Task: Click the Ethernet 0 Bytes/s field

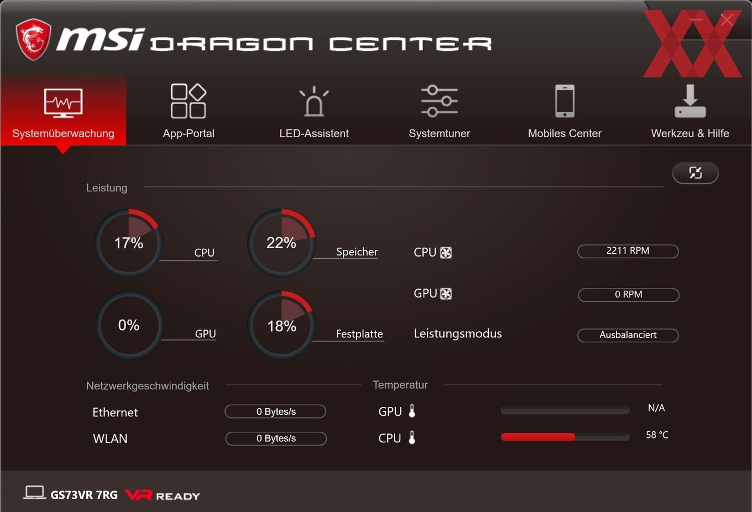Action: coord(275,411)
